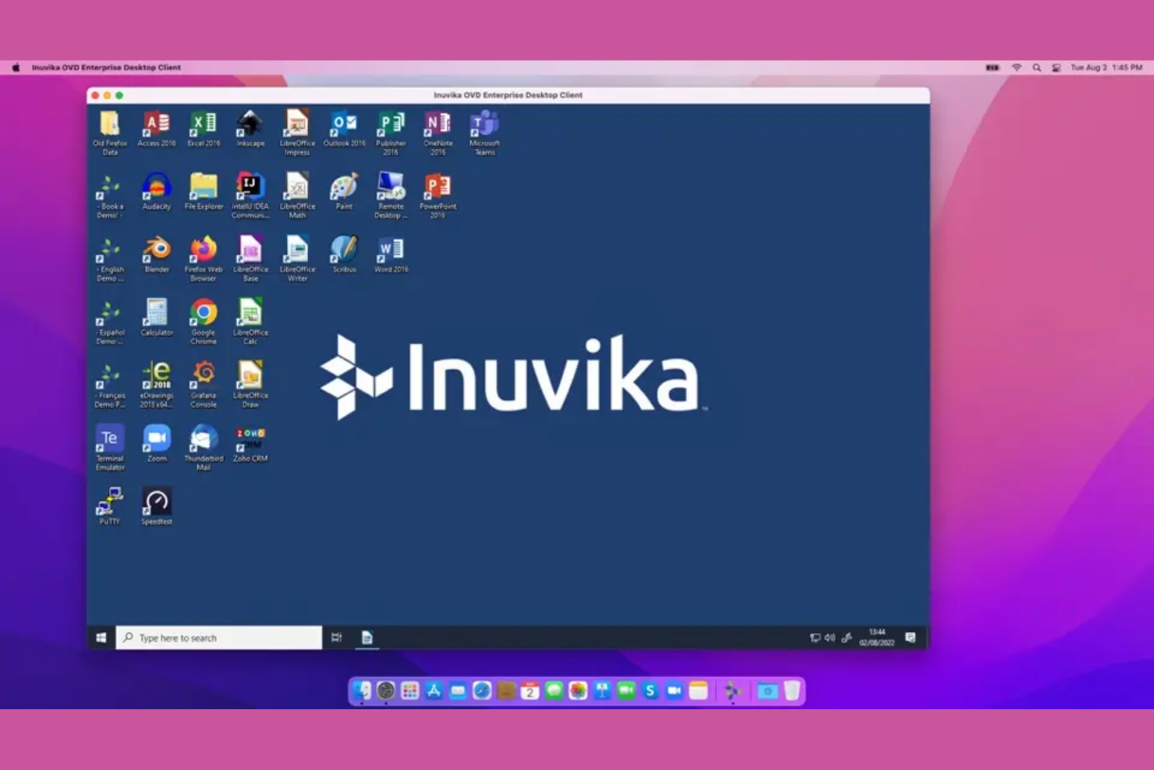Open the macOS Control Center
1154x770 pixels.
(1057, 68)
